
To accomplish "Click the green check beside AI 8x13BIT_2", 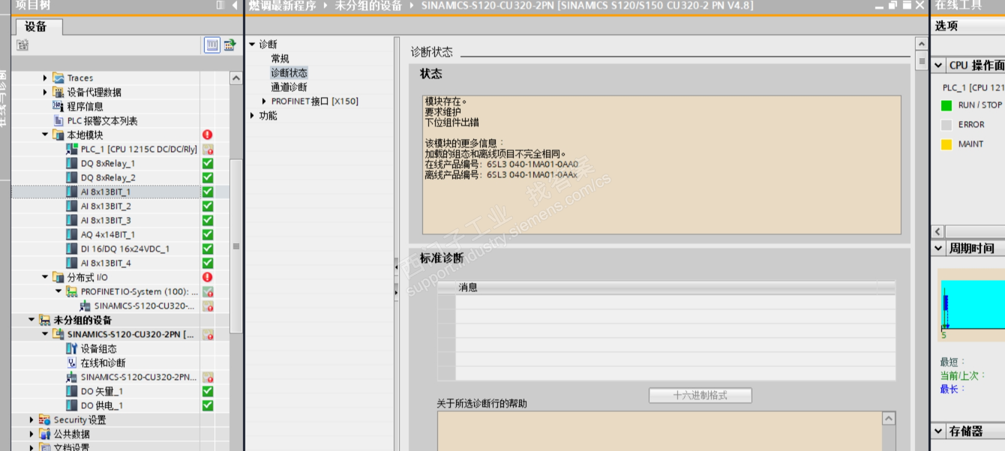I will coord(208,206).
